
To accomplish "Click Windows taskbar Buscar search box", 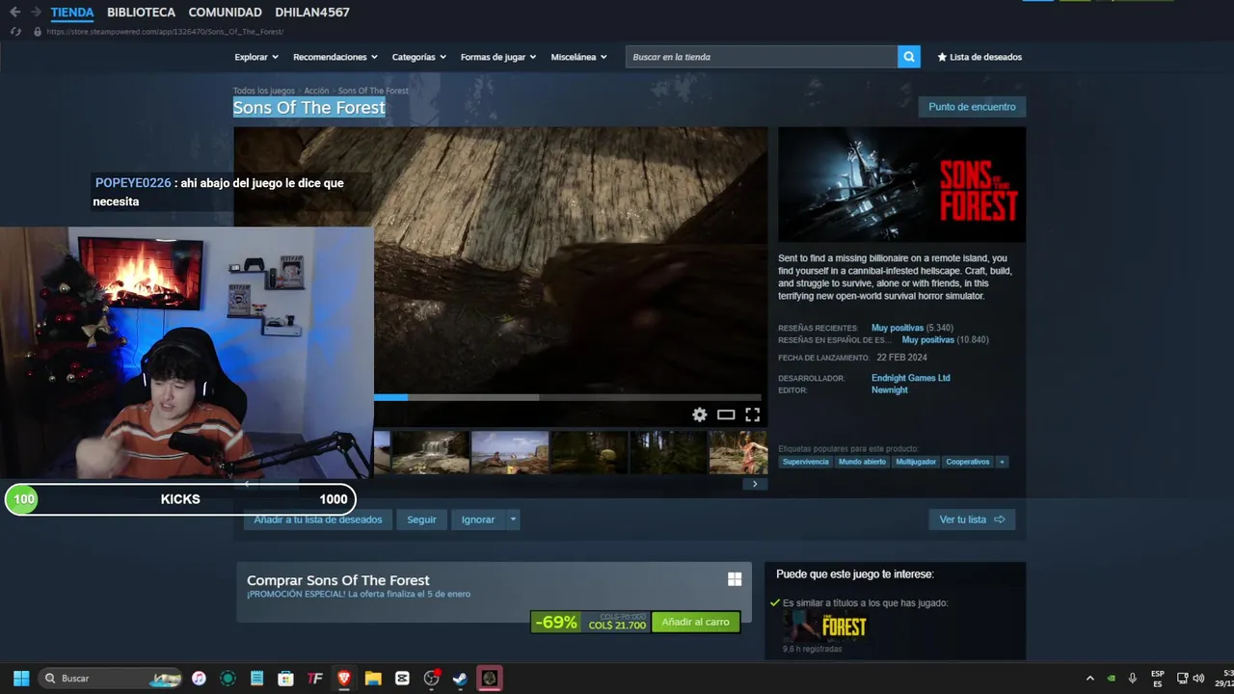I will (x=111, y=679).
